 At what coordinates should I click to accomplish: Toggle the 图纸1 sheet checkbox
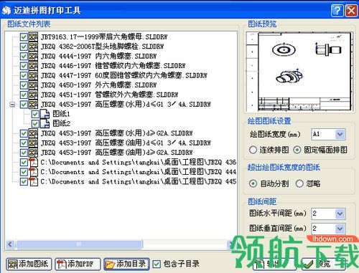[35, 114]
